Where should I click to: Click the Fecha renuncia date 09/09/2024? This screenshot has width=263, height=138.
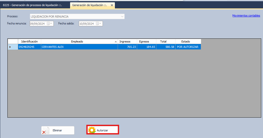pos(38,24)
